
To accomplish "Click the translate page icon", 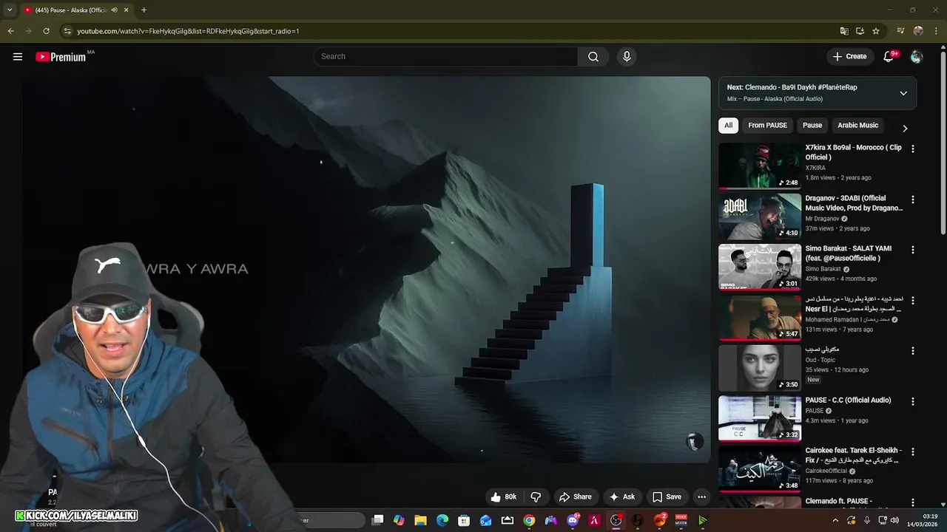I will pos(844,31).
